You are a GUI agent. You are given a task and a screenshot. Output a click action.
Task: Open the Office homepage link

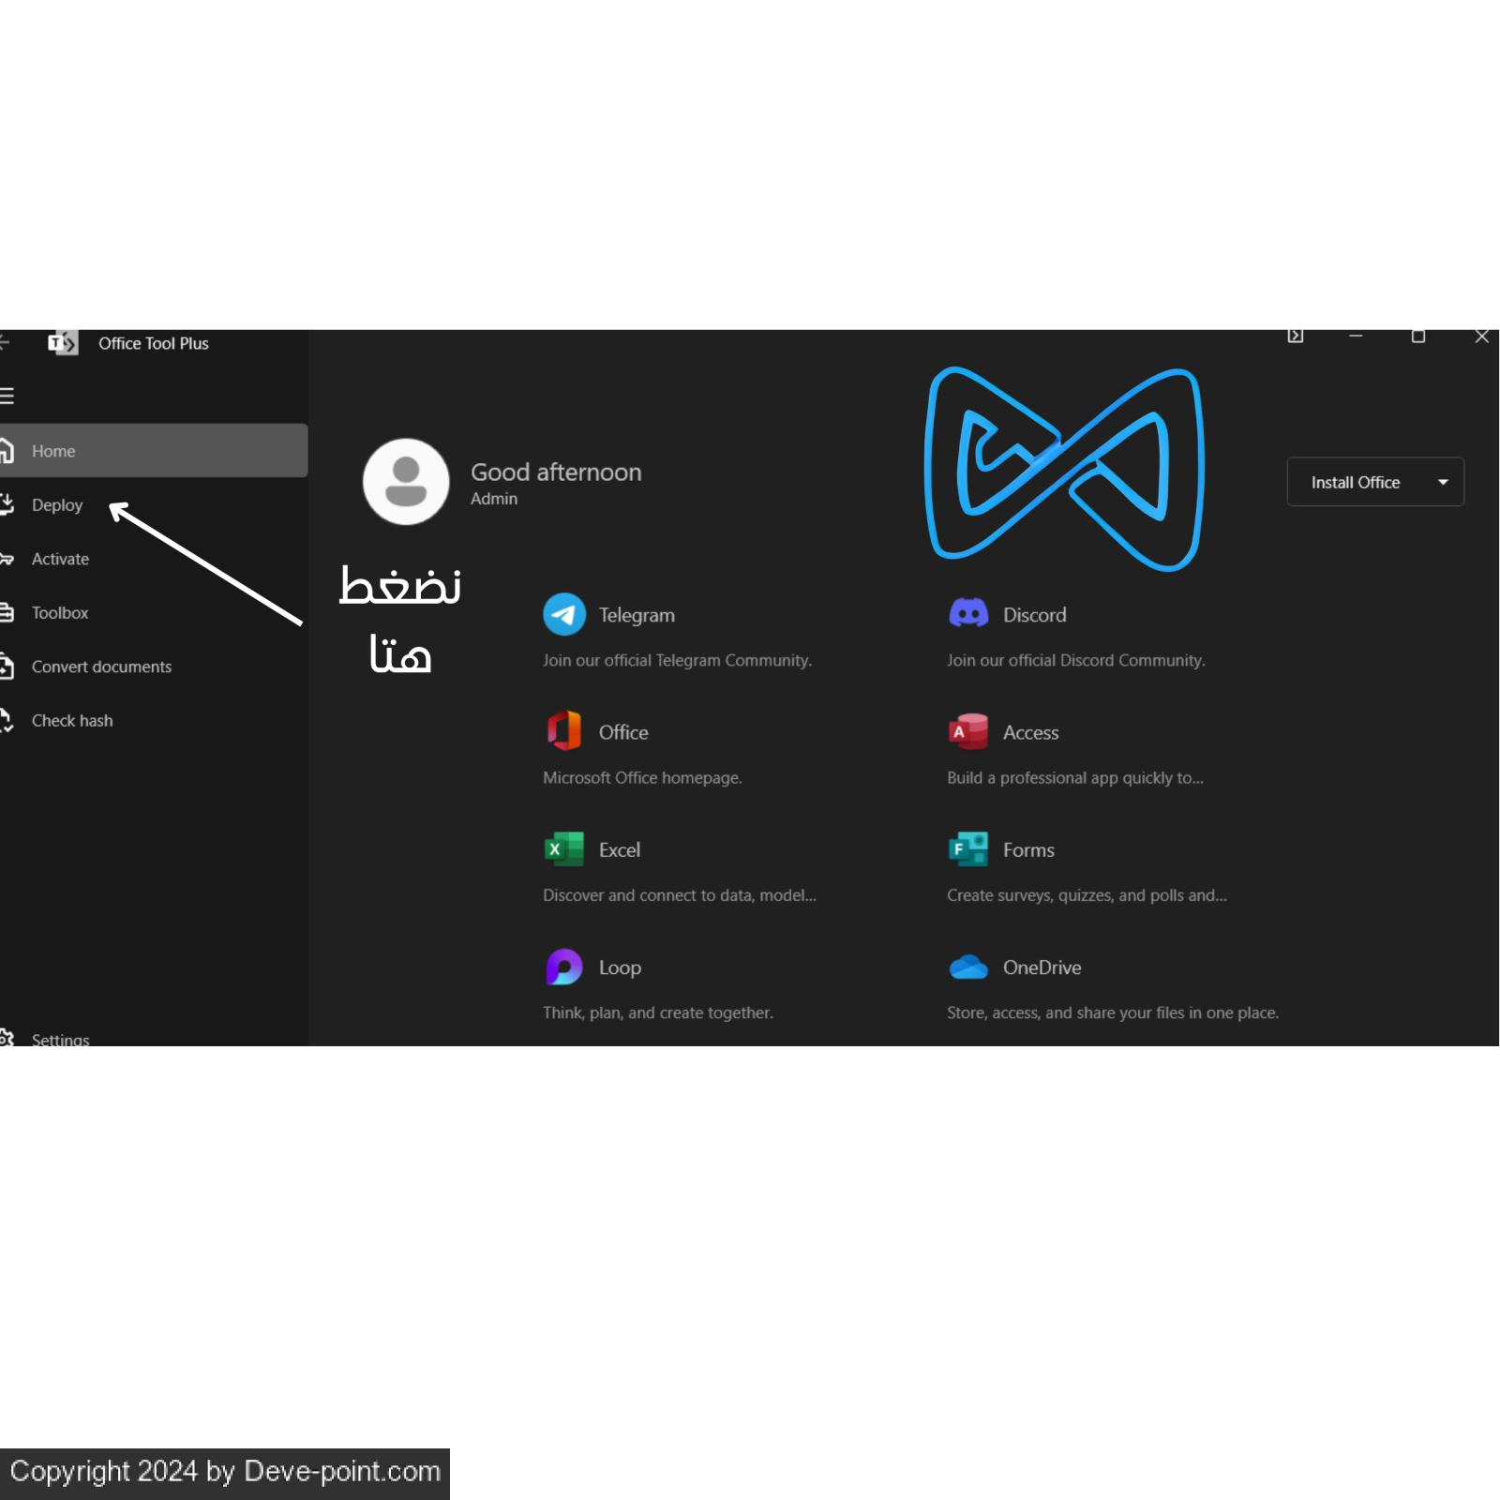pyautogui.click(x=623, y=733)
